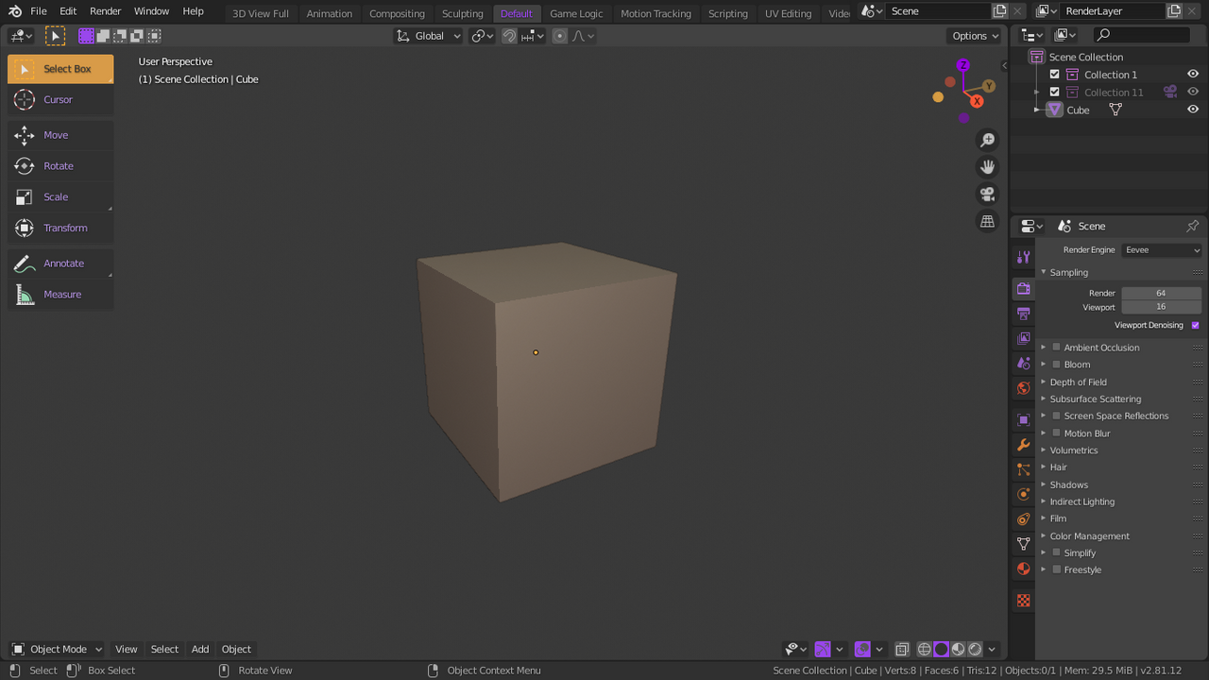
Task: Open the Texture checkerboard properties tab
Action: click(x=1023, y=601)
